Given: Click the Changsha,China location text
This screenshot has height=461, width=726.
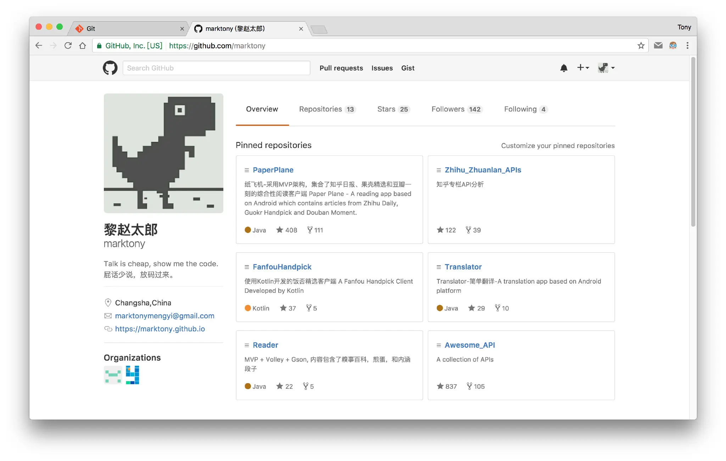Looking at the screenshot, I should coord(143,303).
